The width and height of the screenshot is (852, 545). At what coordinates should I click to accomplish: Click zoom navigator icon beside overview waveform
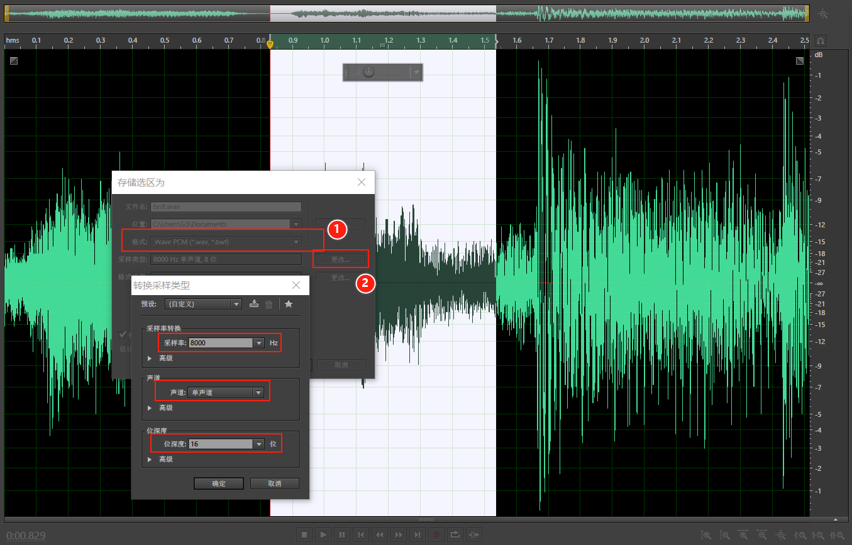coord(822,13)
